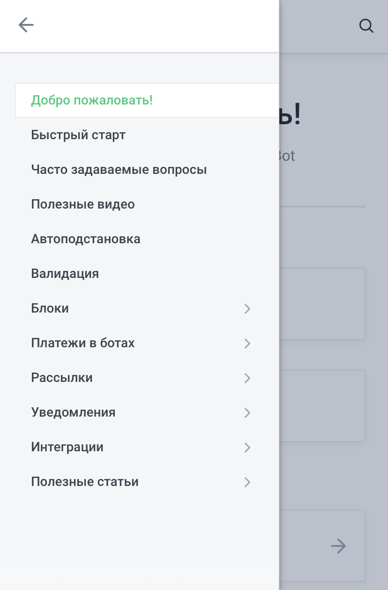Go to Часто задаваемые вопросы
Viewport: 388px width, 590px height.
[x=119, y=170]
